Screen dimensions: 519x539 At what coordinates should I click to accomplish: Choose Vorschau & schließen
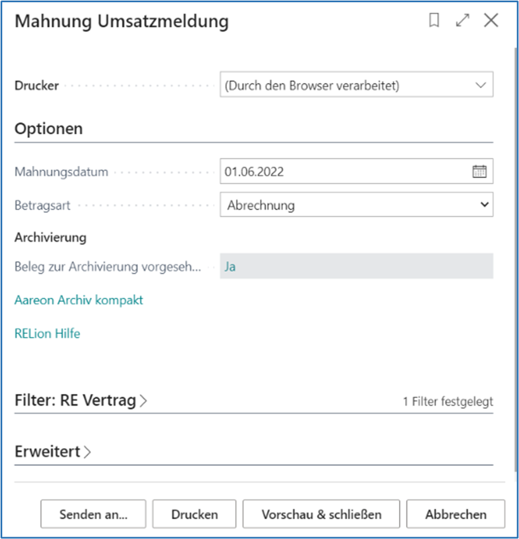pyautogui.click(x=321, y=514)
